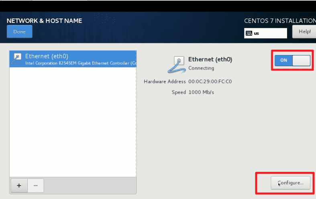Add a network device with plus button
The height and width of the screenshot is (199, 316).
(19, 185)
